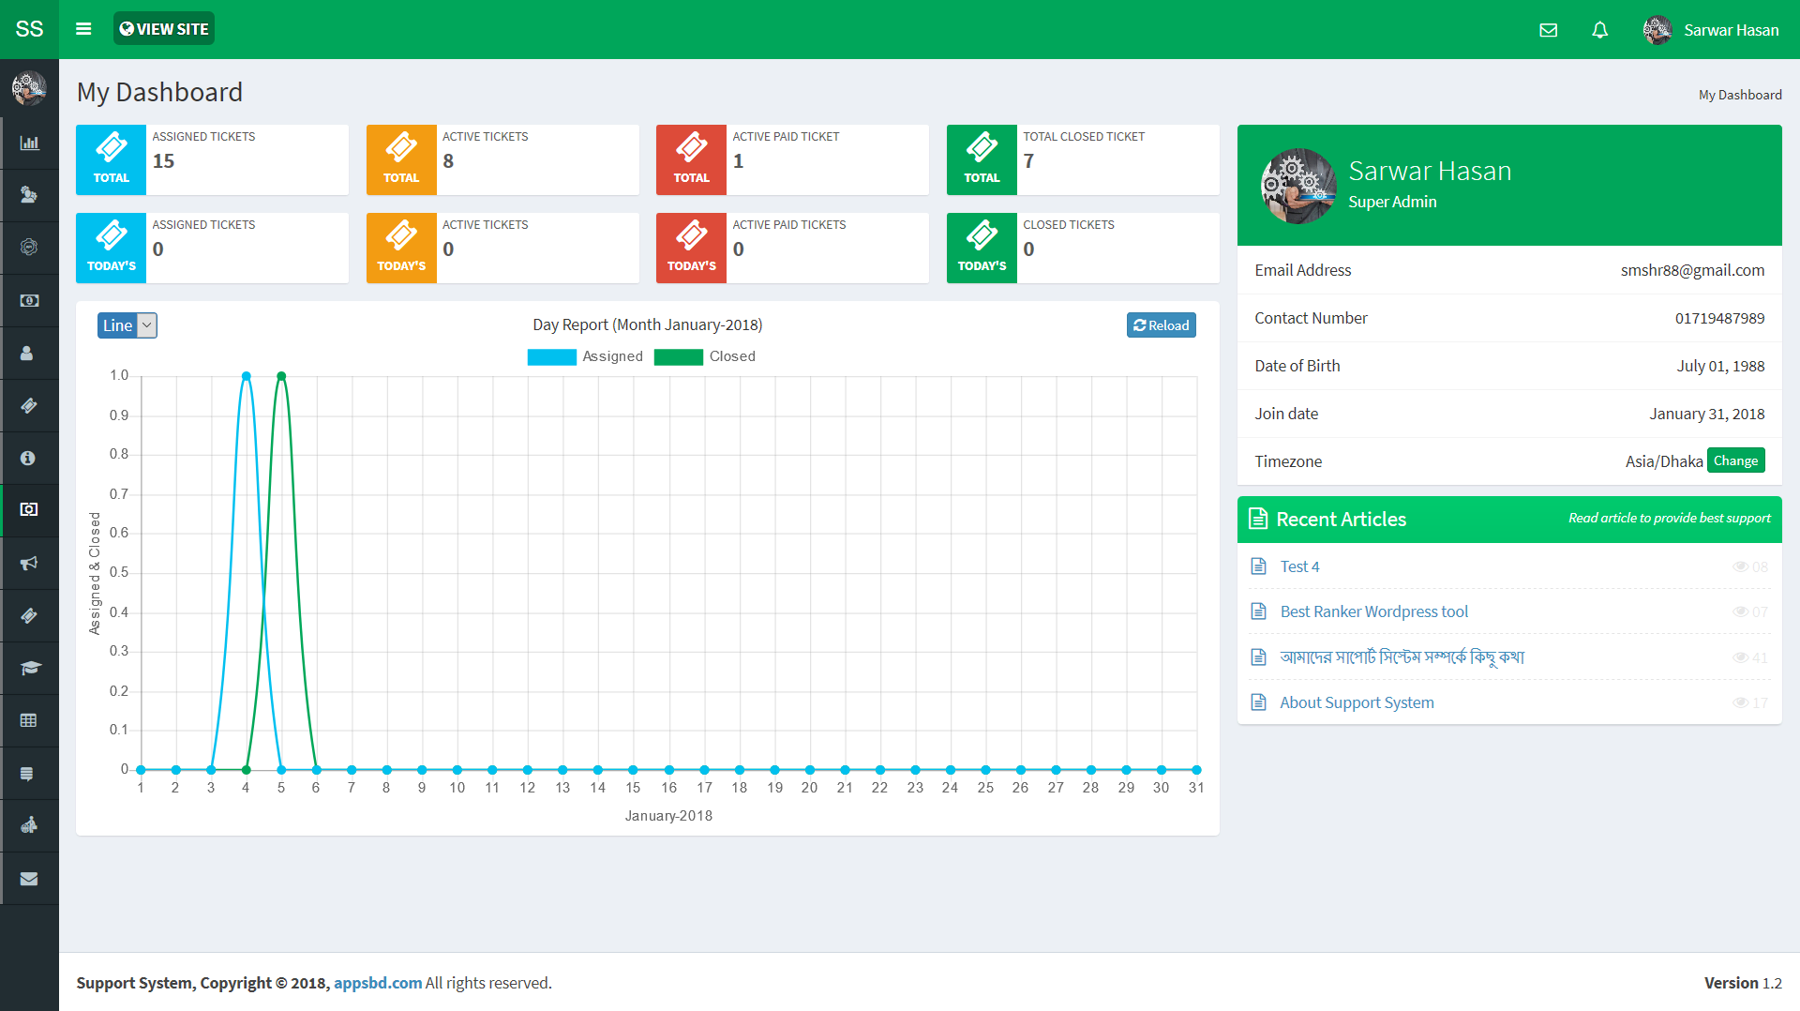Change the Asia/Dhaka timezone

[1735, 460]
